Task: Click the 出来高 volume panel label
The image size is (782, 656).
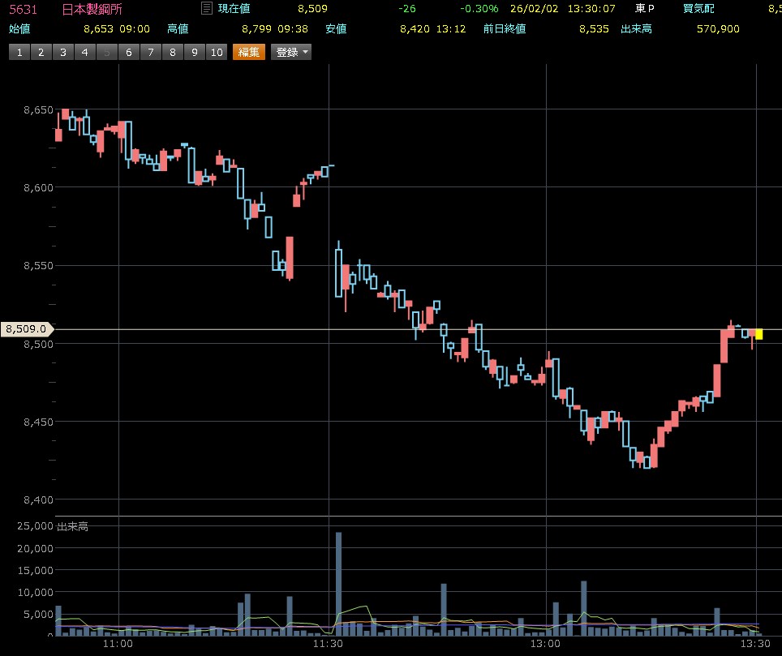Action: tap(72, 526)
